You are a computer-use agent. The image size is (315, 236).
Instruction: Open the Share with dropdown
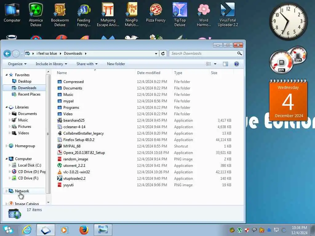[x=87, y=64]
